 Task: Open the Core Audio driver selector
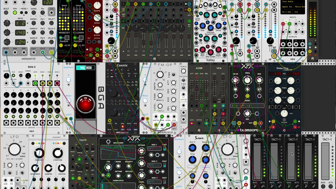point(293,2)
